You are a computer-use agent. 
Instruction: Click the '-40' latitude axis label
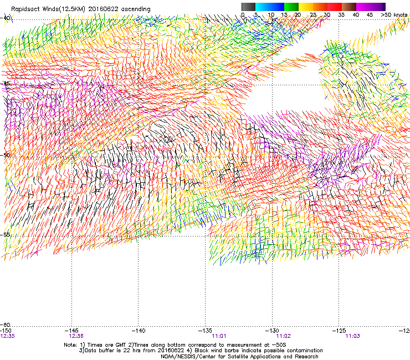[x=5, y=18]
